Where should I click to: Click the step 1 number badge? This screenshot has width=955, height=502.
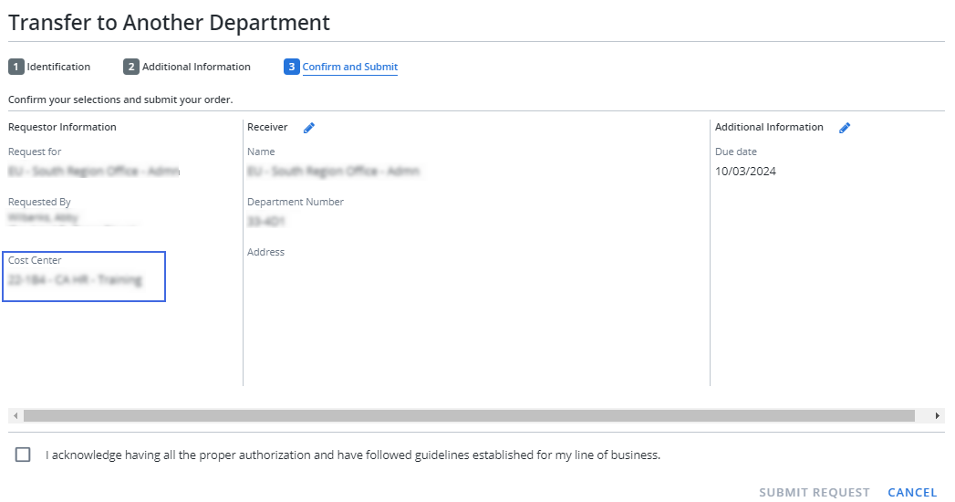click(16, 67)
